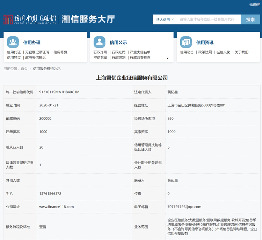Screen dimensions: 262x240
Task: Open 行政监督检查 link
Action: click(x=140, y=58)
